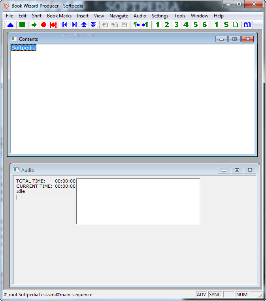Click the gray page-forward toolbar icon

(115, 25)
